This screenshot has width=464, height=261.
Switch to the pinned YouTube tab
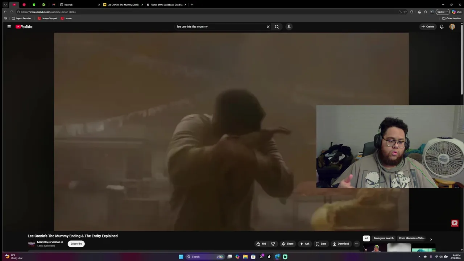point(14,5)
